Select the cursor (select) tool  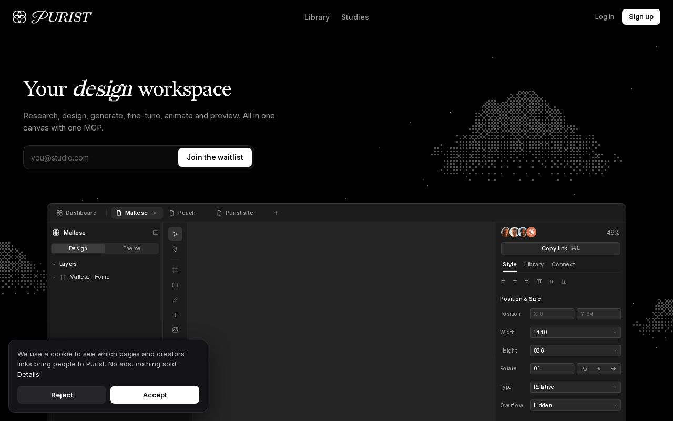[175, 234]
